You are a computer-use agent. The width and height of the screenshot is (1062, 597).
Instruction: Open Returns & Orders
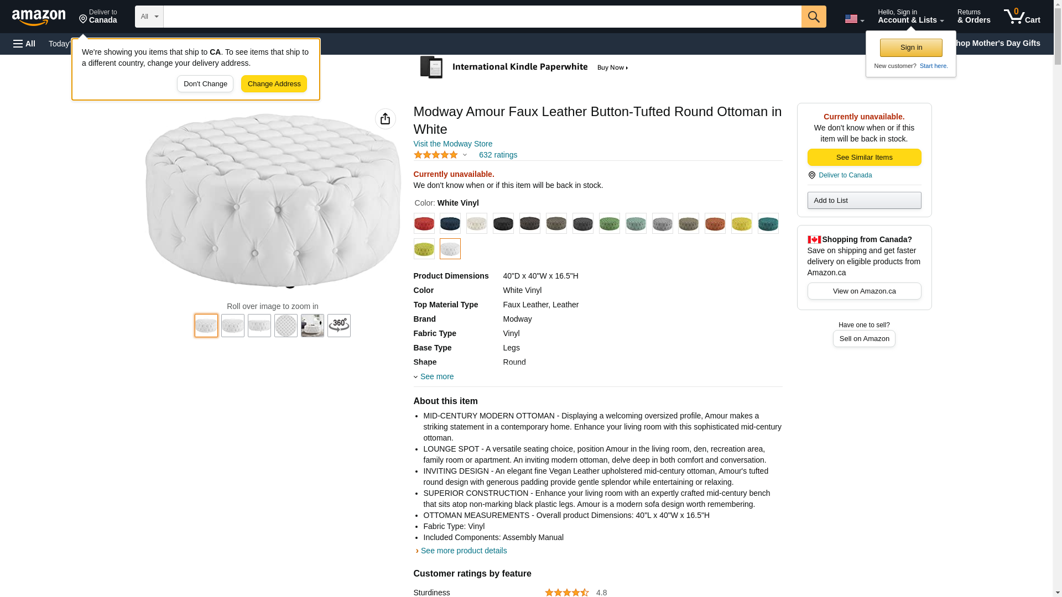(973, 17)
